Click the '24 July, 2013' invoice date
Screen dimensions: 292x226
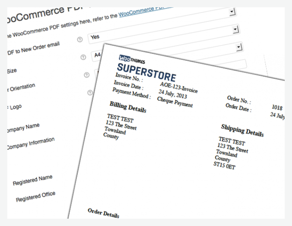173,94
